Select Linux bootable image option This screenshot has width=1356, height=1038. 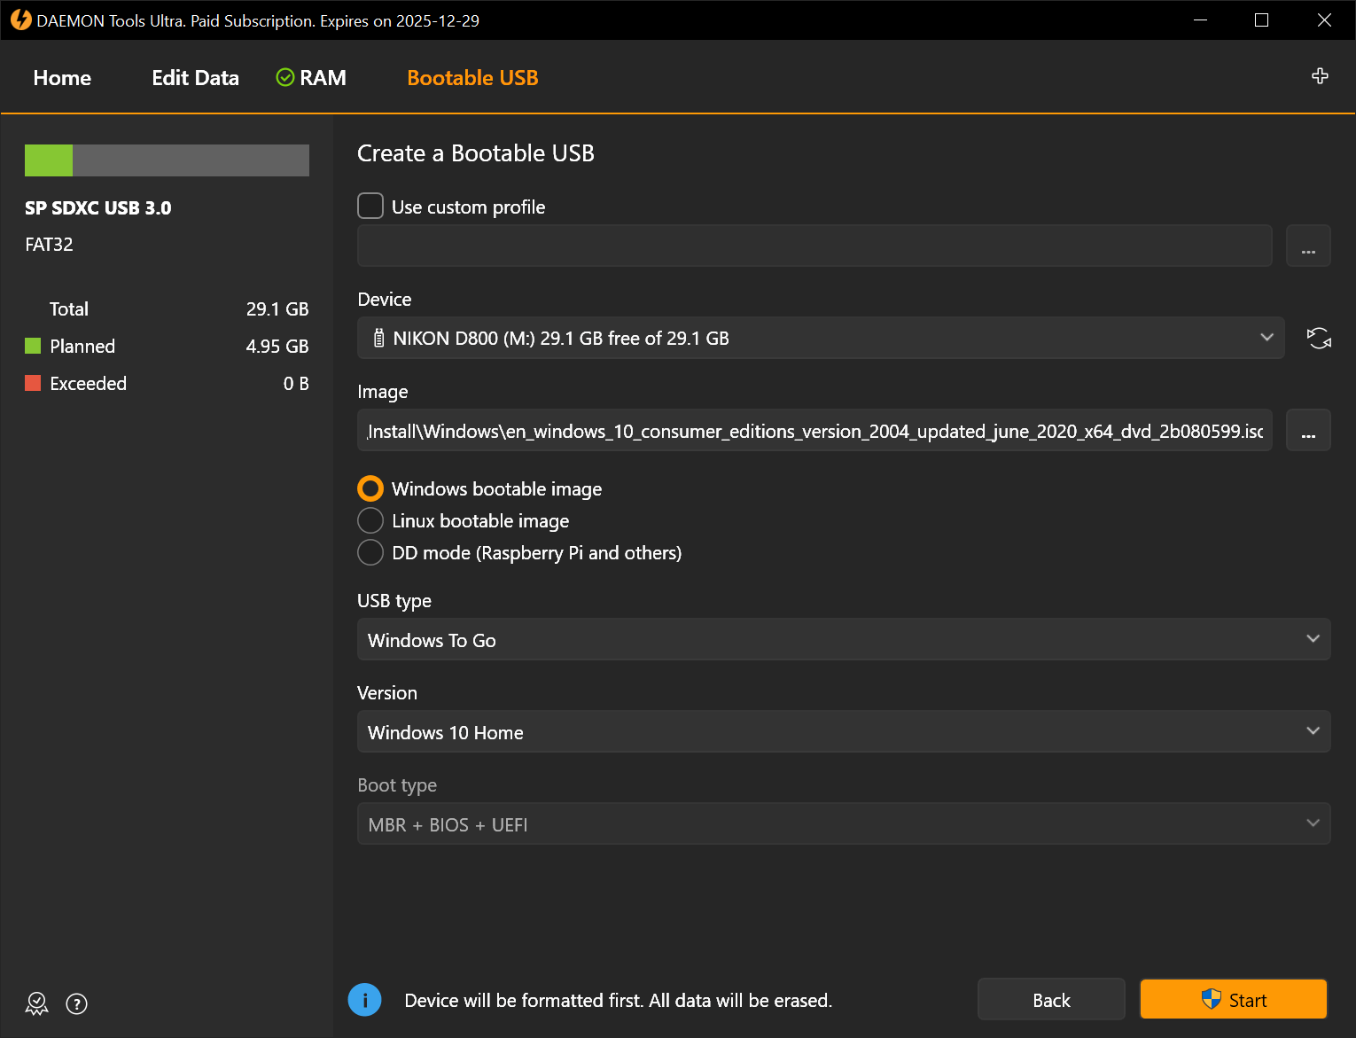[370, 520]
